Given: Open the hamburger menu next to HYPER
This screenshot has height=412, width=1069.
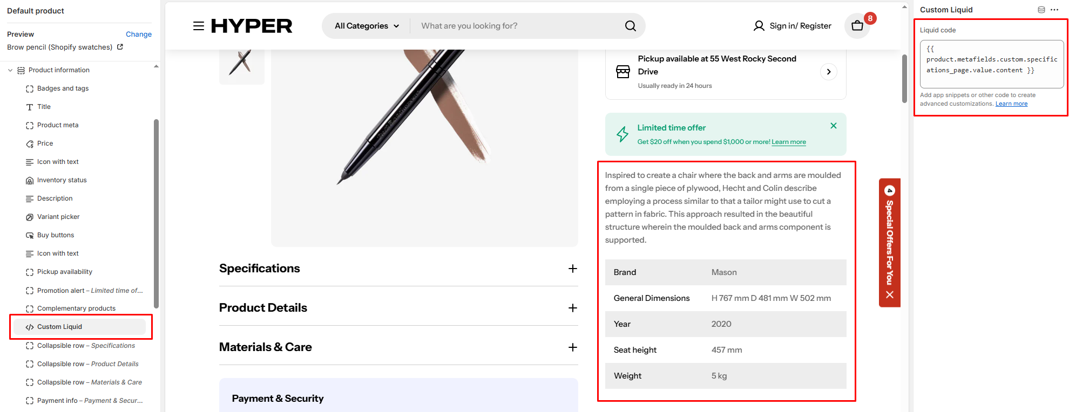Looking at the screenshot, I should click(x=199, y=26).
